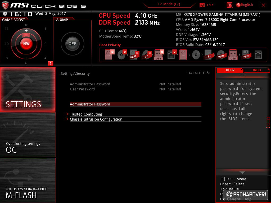Open Game Boost help question mark
271x203 pixels.
pos(51,63)
